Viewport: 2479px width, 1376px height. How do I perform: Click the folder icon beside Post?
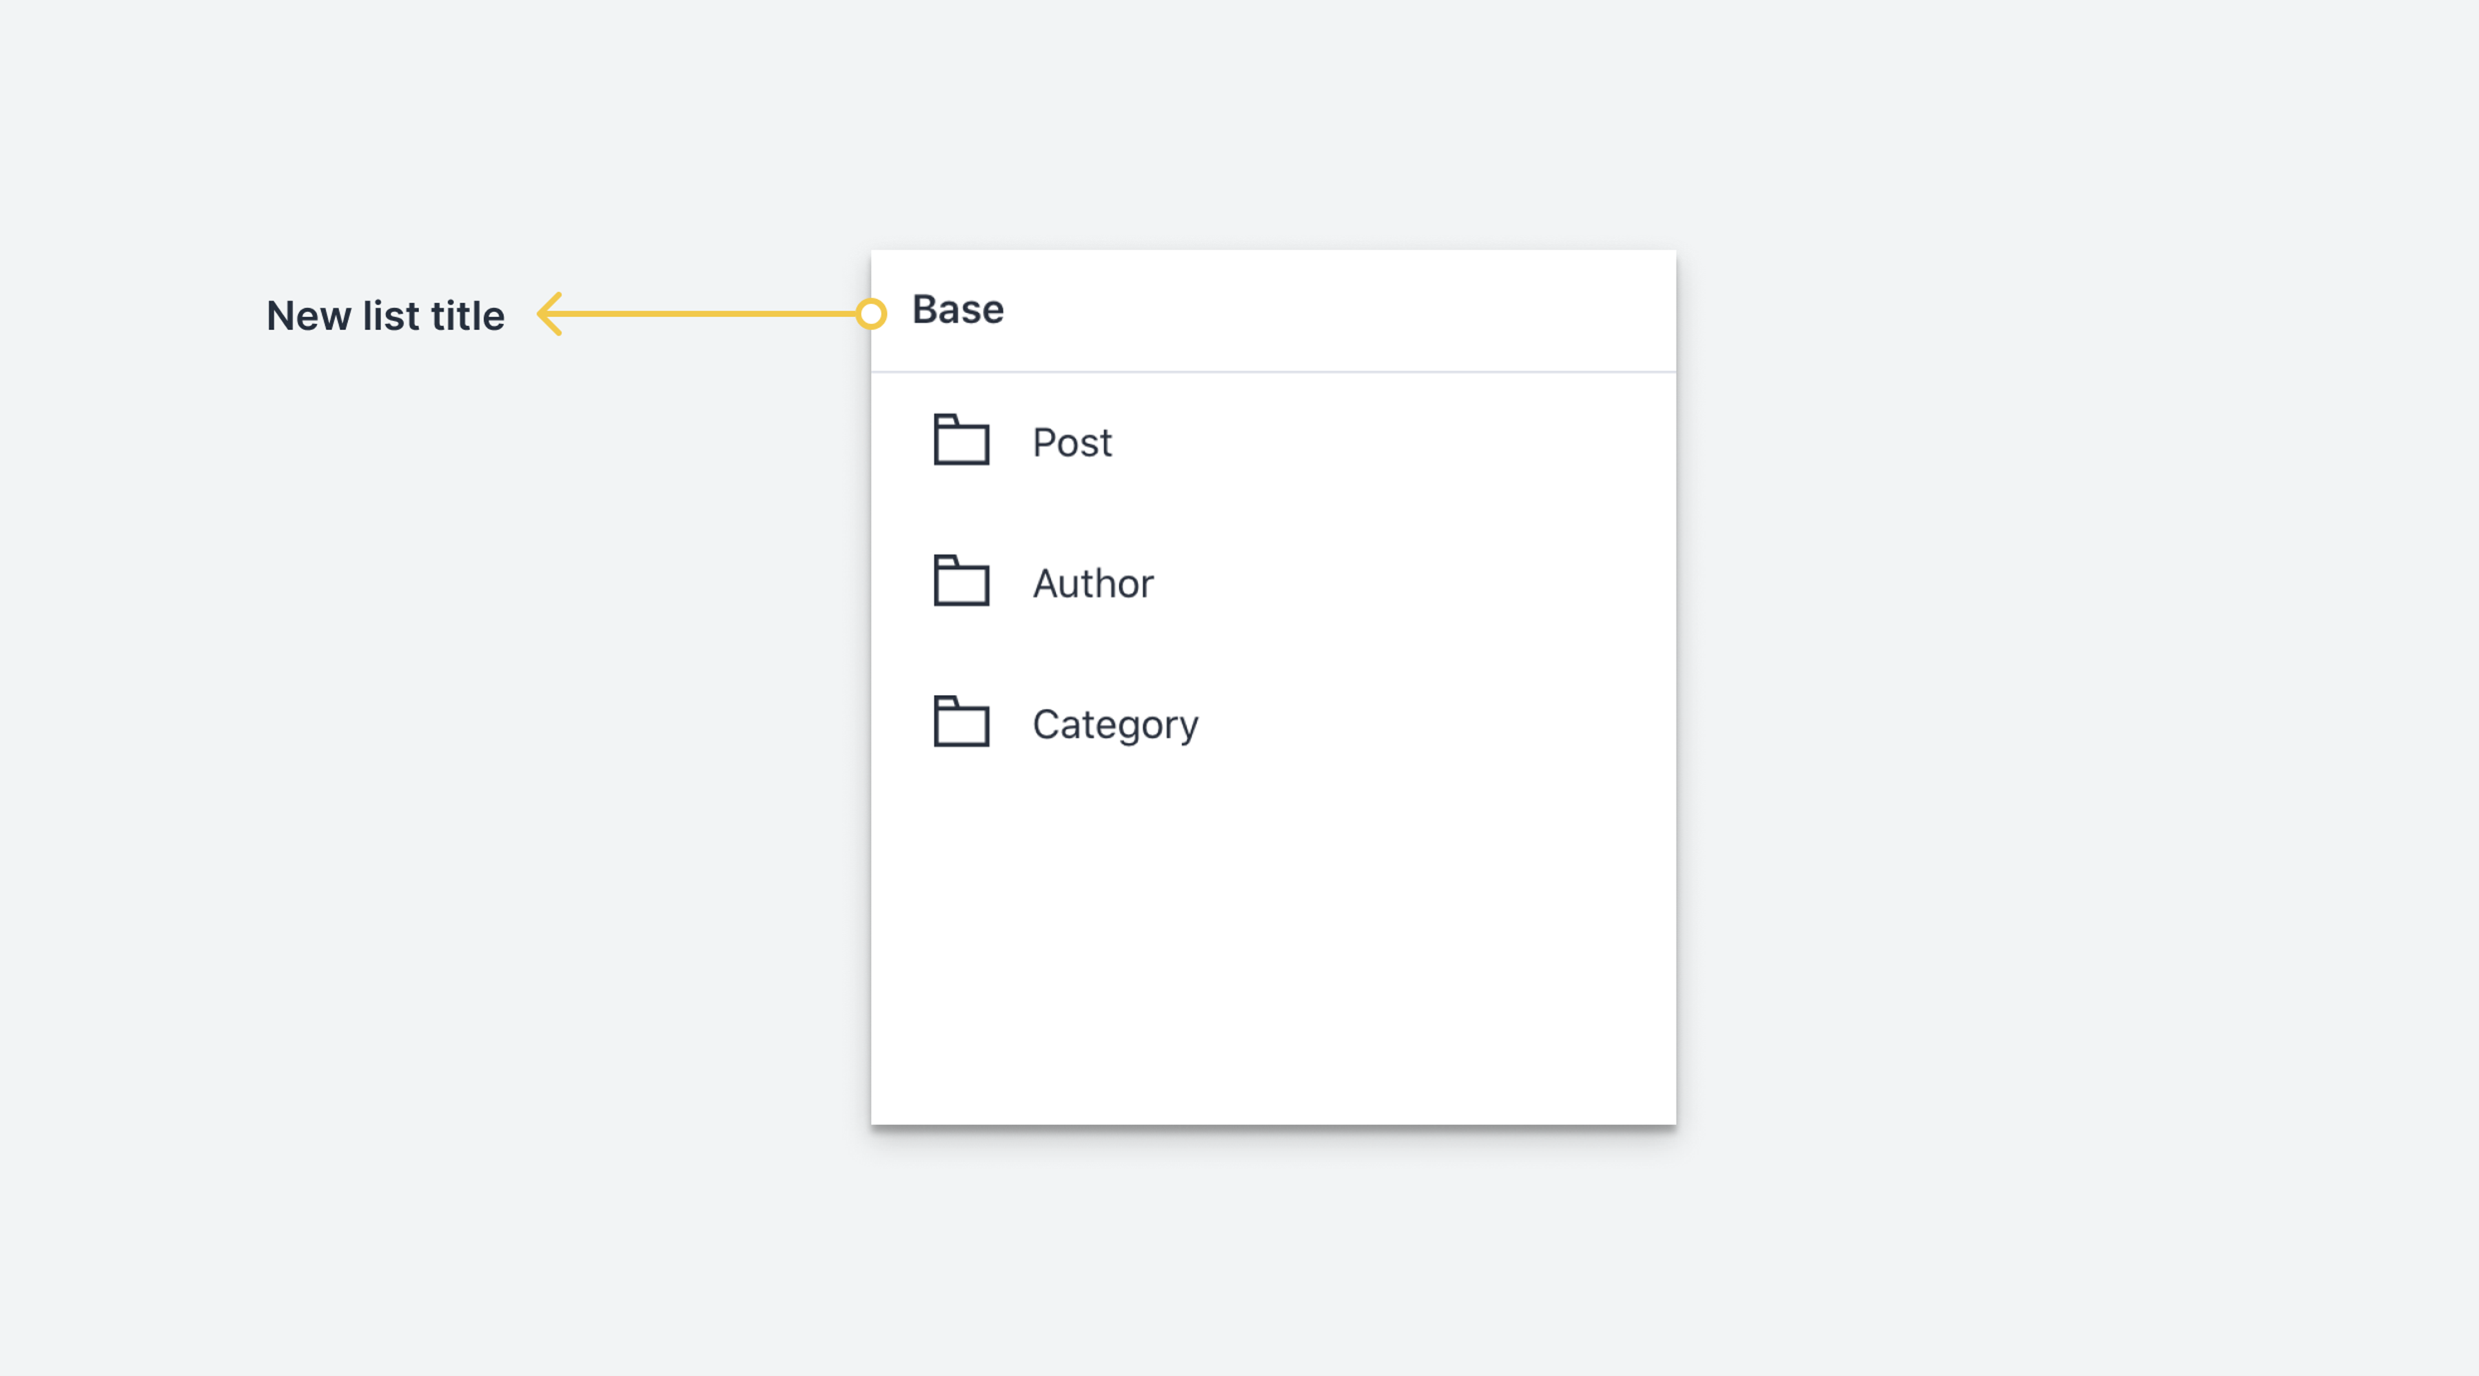click(x=961, y=441)
